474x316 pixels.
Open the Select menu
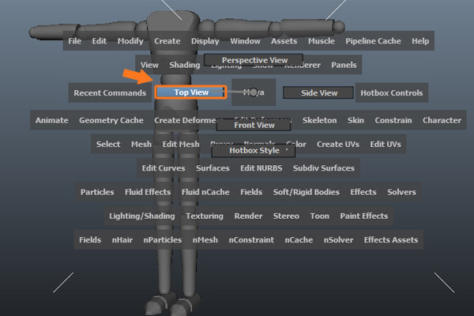(x=108, y=144)
